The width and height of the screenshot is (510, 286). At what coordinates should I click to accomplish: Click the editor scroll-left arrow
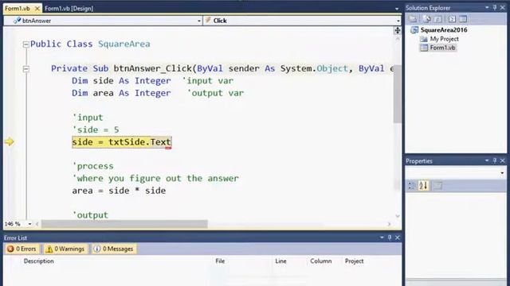[37, 224]
